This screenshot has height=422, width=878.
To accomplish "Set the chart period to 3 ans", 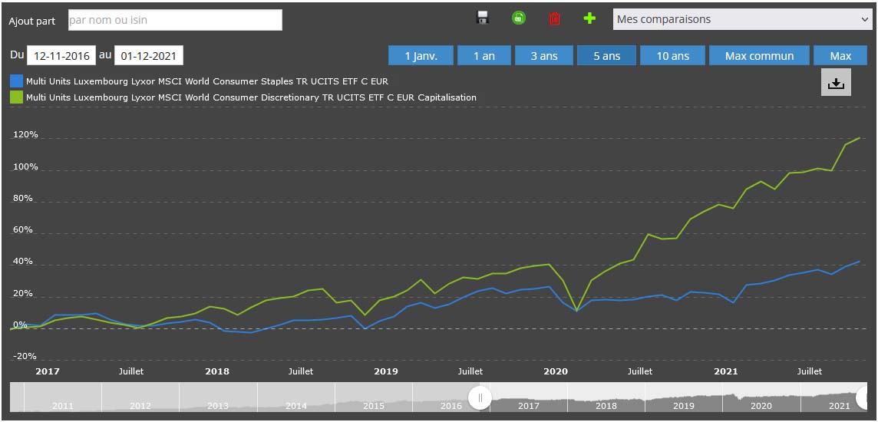I will tap(544, 56).
